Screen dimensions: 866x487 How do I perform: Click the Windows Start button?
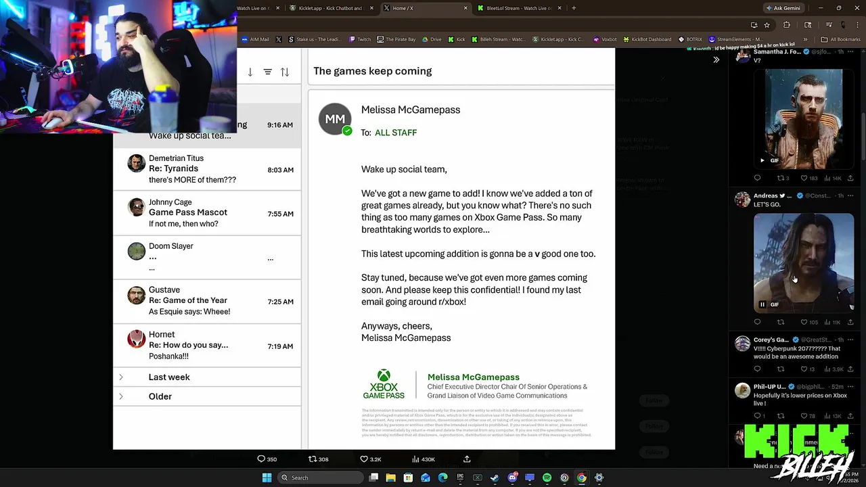point(267,478)
